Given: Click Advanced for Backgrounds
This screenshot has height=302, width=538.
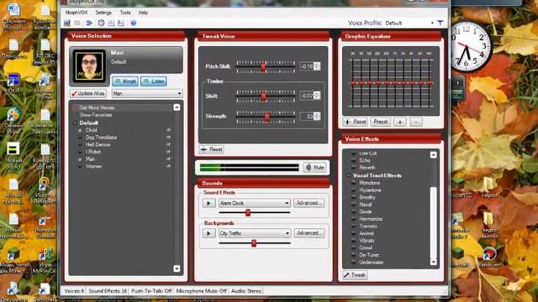Looking at the screenshot, I should point(309,233).
